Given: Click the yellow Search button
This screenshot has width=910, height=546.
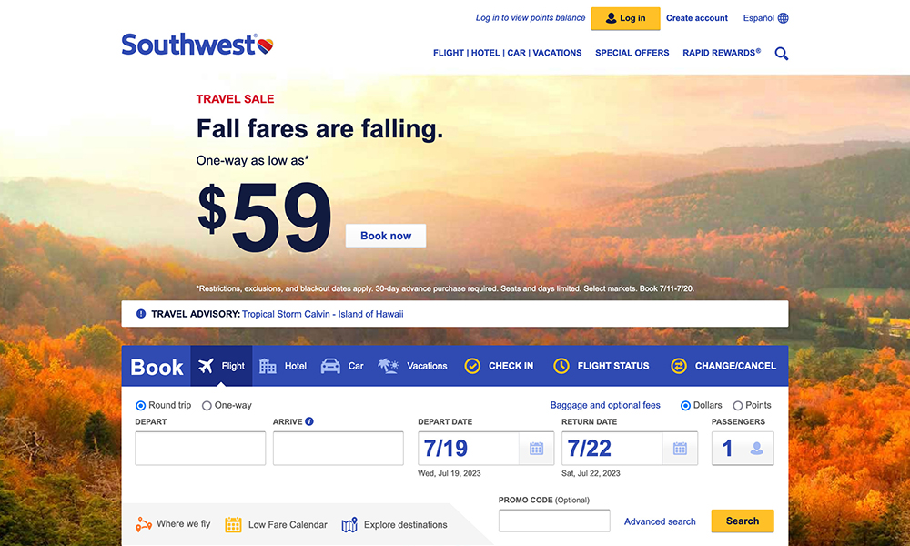Looking at the screenshot, I should (x=742, y=521).
